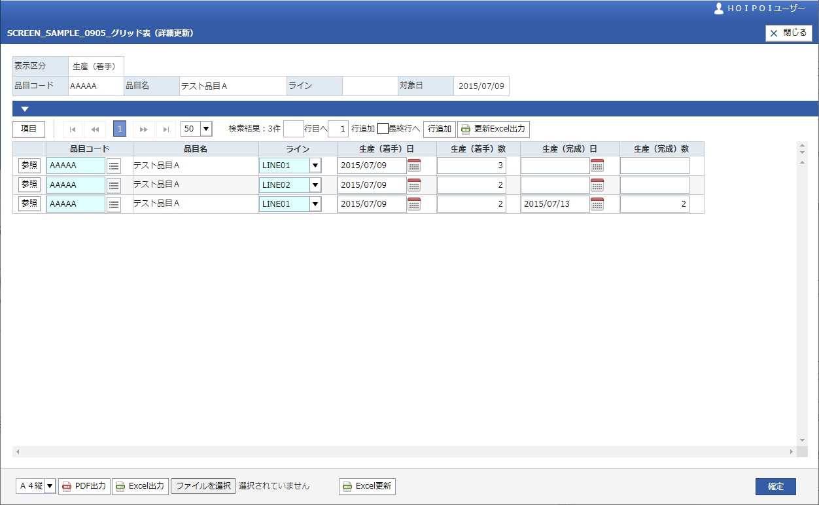This screenshot has height=505, width=819.
Task: Go to the next page arrow
Action: tap(143, 129)
